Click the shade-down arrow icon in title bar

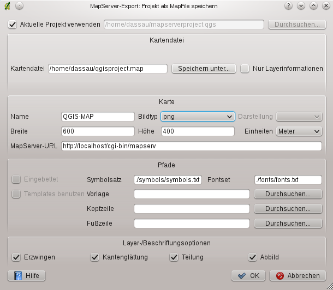(x=301, y=5)
